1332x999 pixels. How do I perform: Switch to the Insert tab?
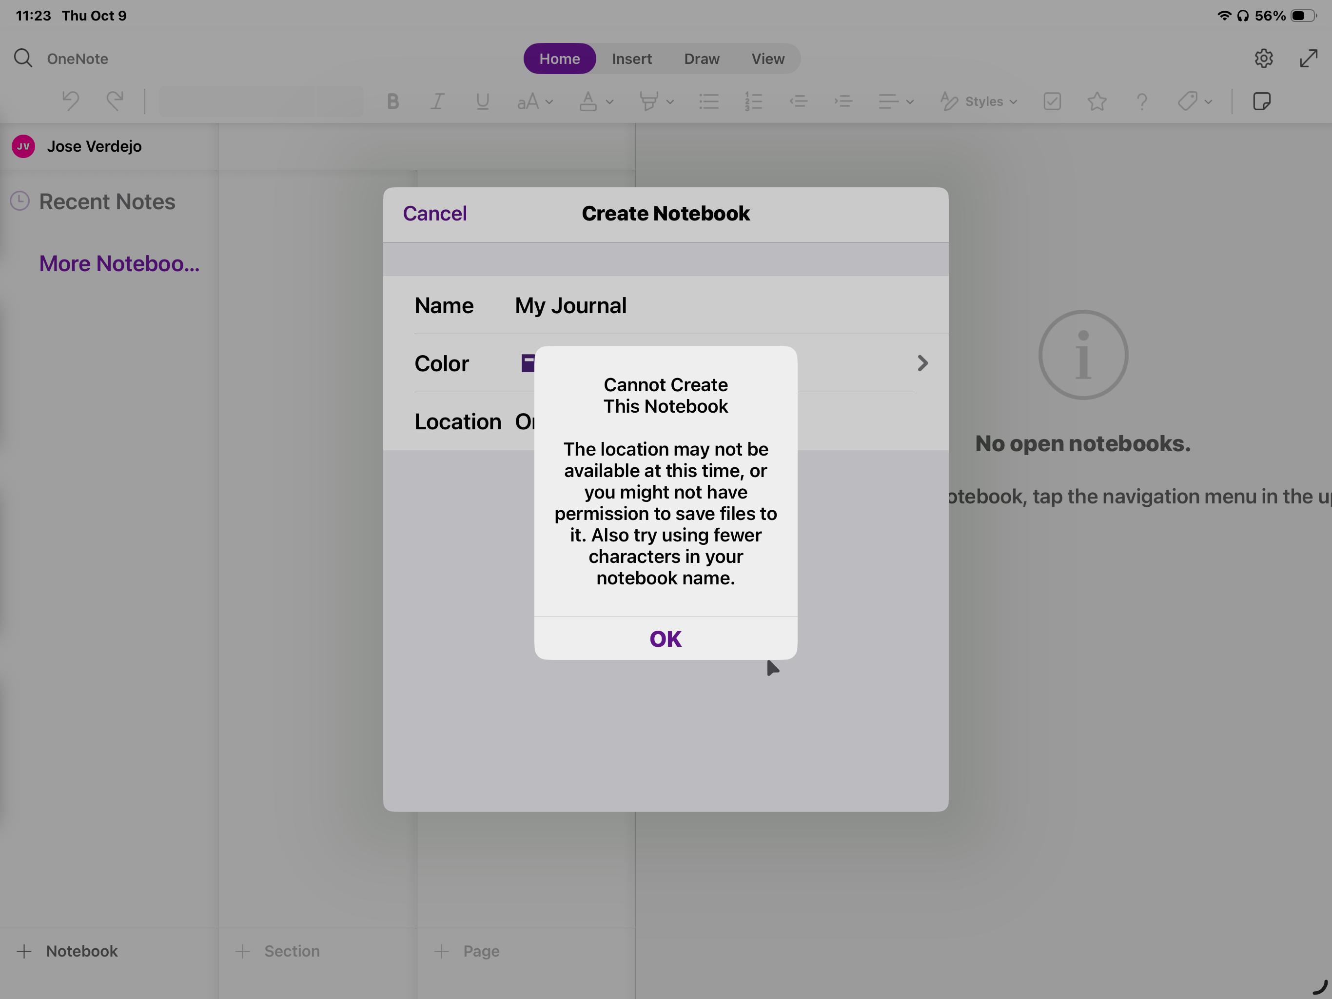[631, 59]
